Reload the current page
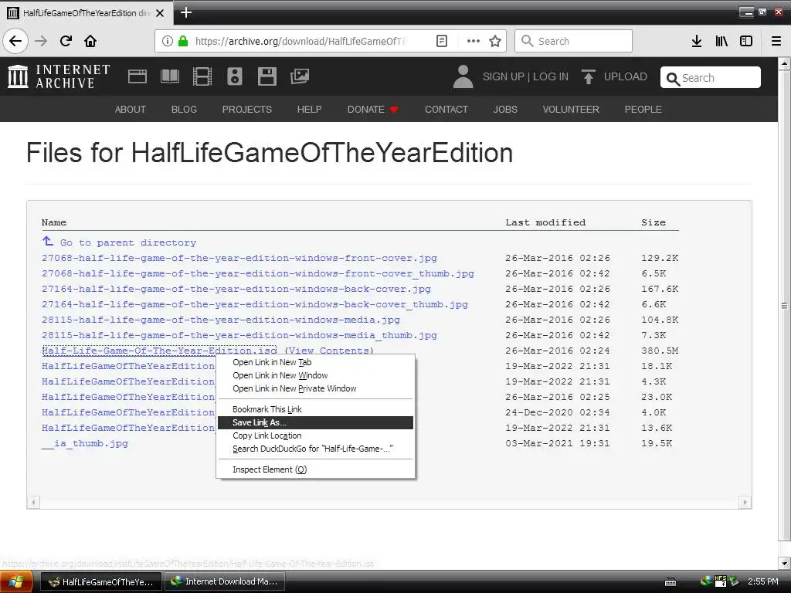The image size is (791, 593). tap(66, 41)
